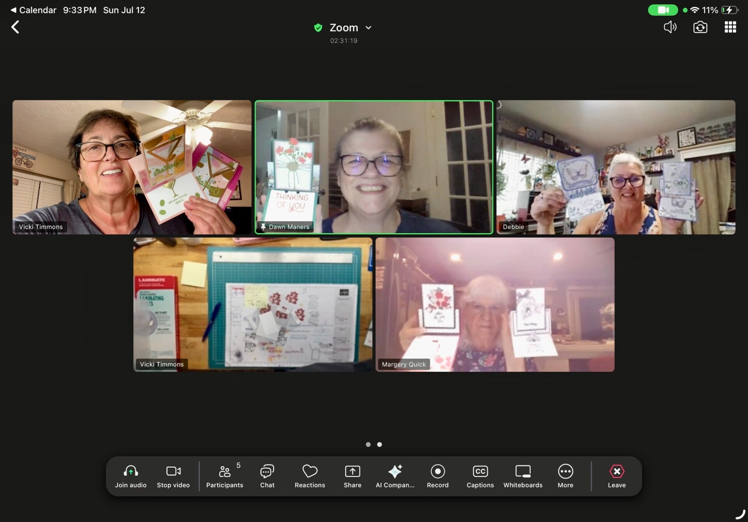Toggle Stop video camera button
Image resolution: width=748 pixels, height=522 pixels.
[x=173, y=476]
